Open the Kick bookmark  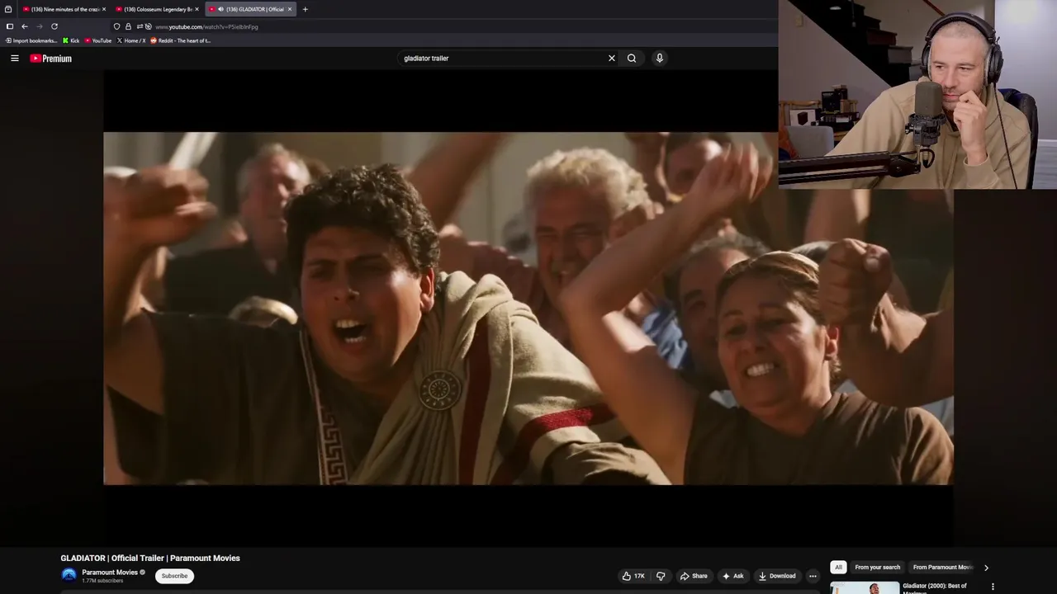[x=71, y=40]
